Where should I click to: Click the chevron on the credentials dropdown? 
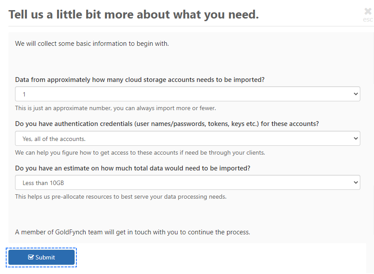point(355,138)
